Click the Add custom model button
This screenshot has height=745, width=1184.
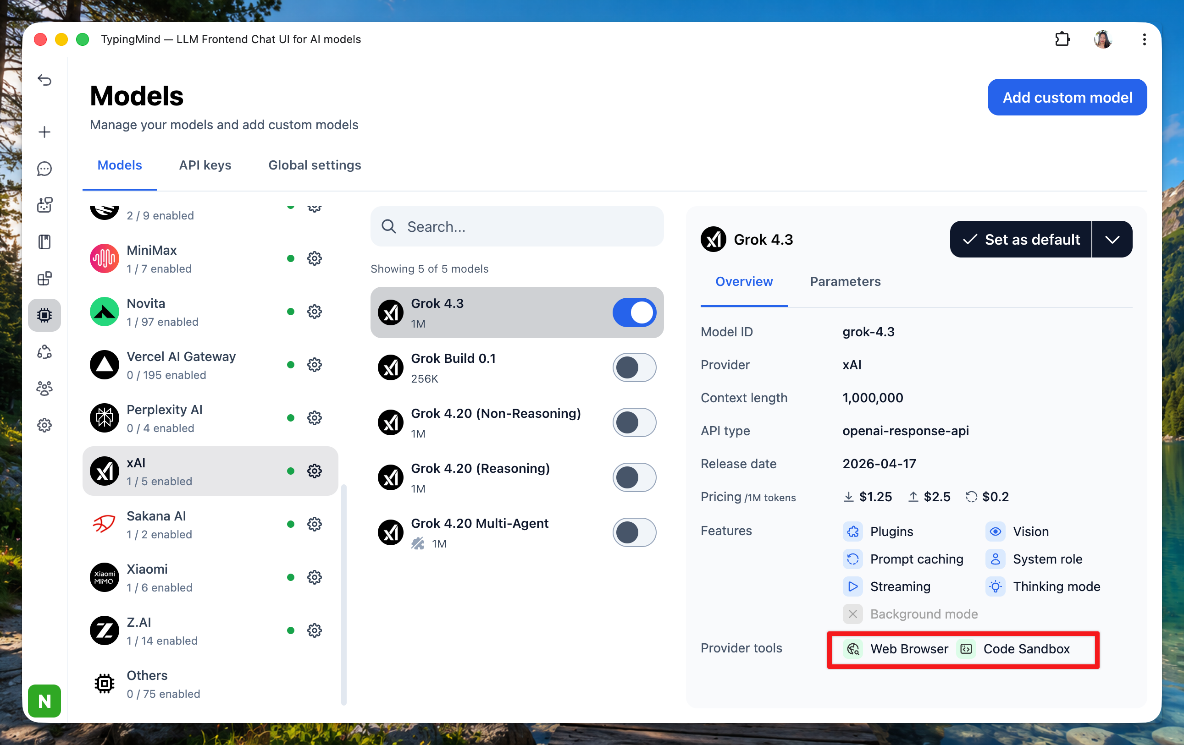[1067, 97]
